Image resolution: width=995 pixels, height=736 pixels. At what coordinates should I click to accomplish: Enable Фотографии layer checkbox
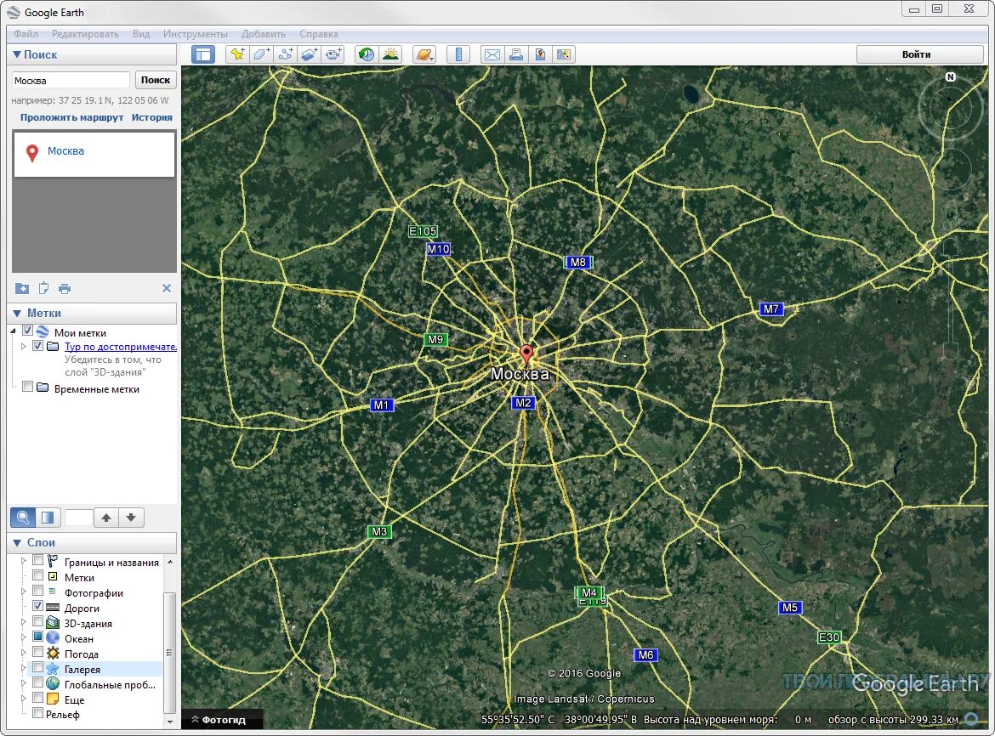point(37,591)
